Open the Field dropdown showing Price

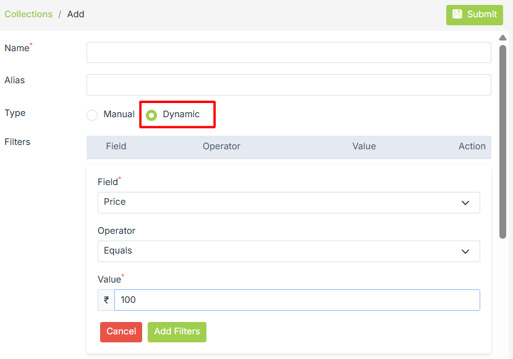pyautogui.click(x=289, y=202)
